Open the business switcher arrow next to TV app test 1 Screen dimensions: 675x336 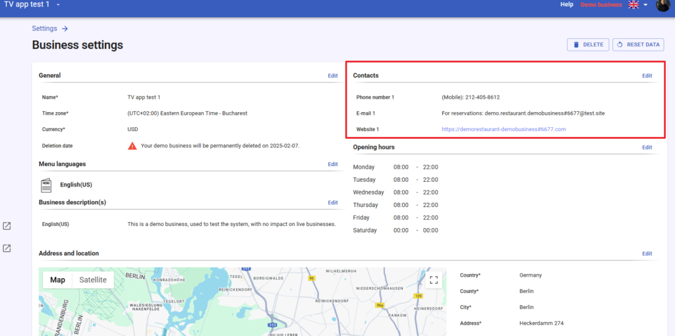tap(58, 5)
